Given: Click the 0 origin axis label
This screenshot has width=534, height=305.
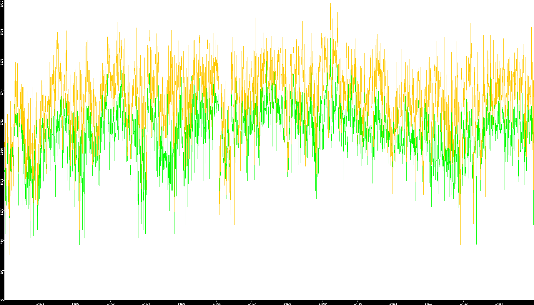Looking at the screenshot, I should click(2, 300).
